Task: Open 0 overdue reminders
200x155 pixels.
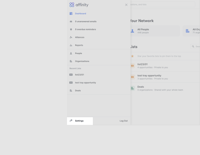Action: tap(86, 29)
